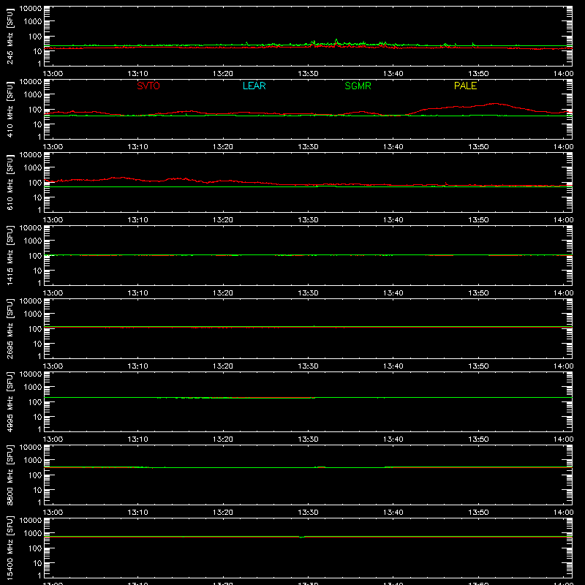Click 13:20 time label below 4995 MHz plot

[223, 439]
